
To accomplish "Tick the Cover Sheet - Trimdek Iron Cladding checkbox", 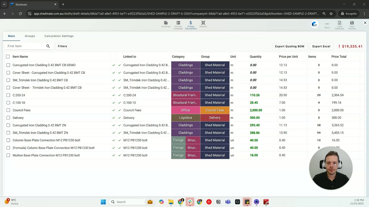I will 8,88.
